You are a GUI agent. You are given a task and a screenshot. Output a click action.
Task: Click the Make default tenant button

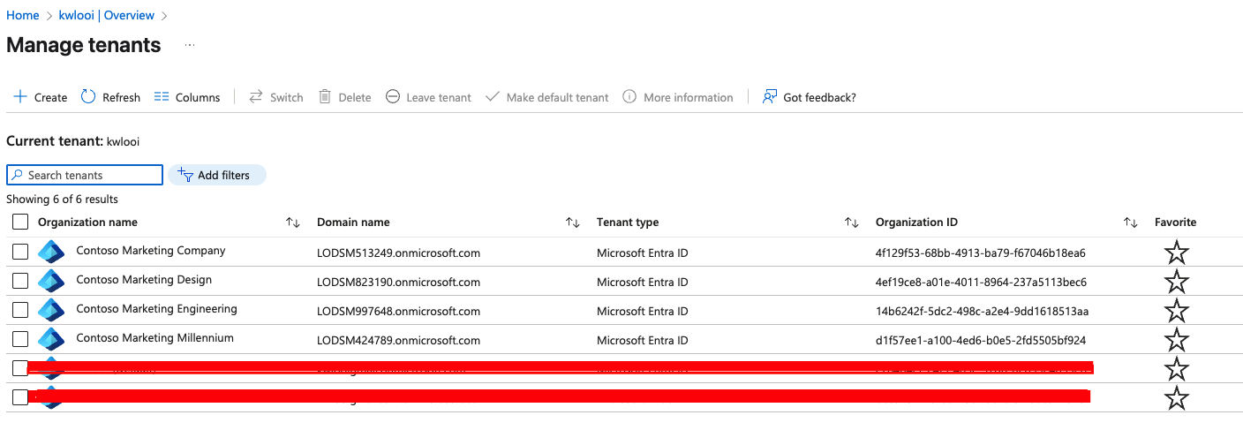(547, 97)
